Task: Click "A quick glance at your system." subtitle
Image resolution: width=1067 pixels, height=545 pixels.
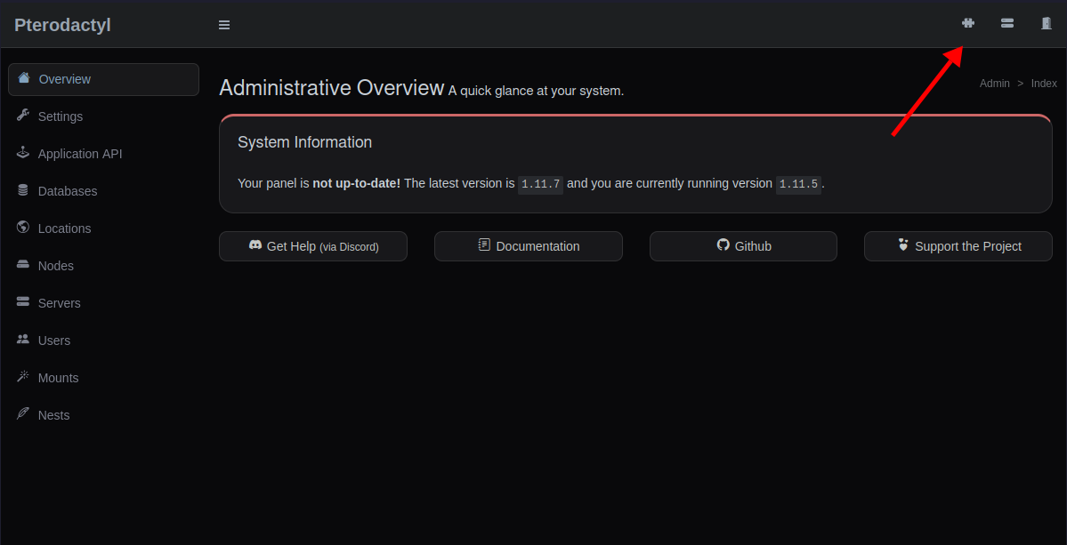Action: pos(537,91)
